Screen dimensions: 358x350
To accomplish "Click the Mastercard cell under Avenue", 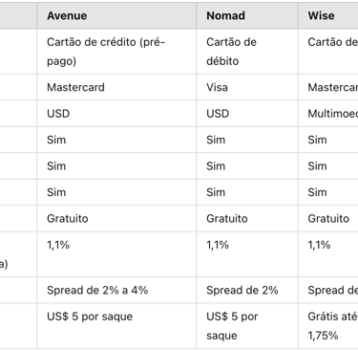I will coord(116,87).
